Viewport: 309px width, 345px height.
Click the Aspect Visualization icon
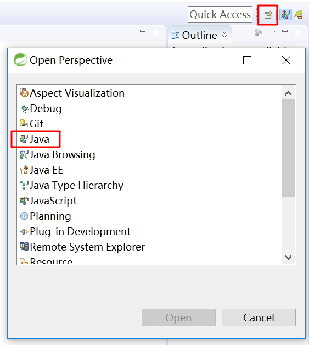click(24, 93)
